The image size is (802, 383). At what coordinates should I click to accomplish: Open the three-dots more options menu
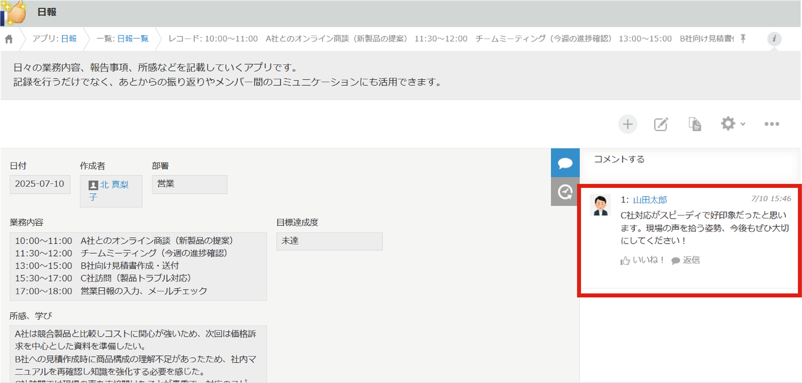pos(771,124)
